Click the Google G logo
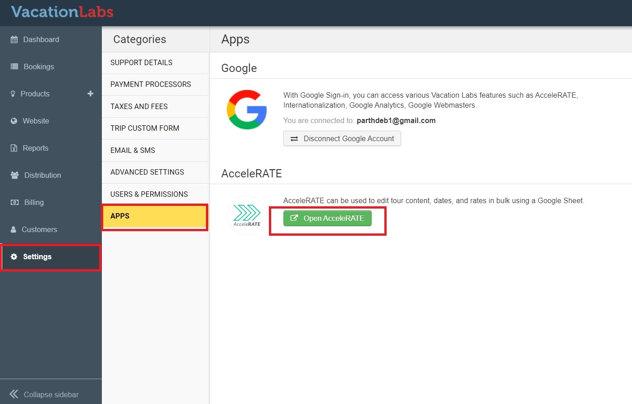The width and height of the screenshot is (632, 404). [247, 109]
